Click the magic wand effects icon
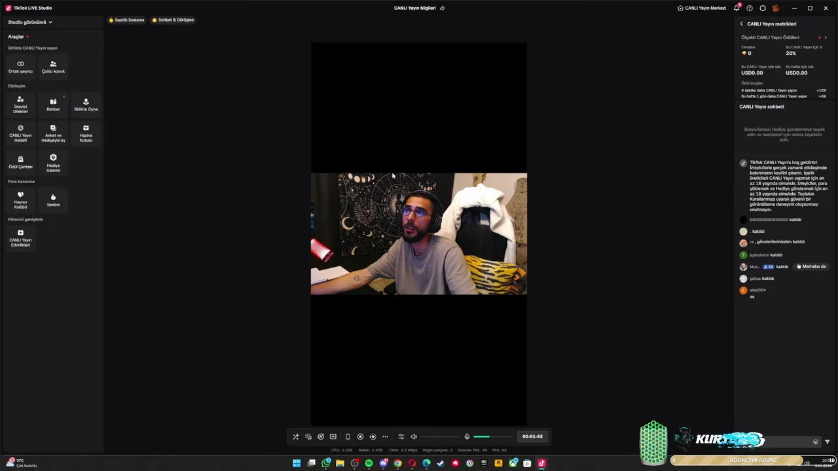Screen dimensions: 838x471 tap(295, 436)
